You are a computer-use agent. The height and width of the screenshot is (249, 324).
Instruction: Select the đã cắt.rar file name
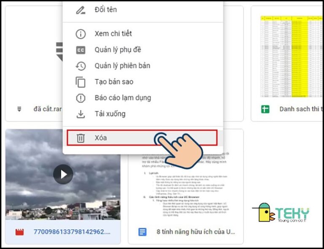(47, 109)
